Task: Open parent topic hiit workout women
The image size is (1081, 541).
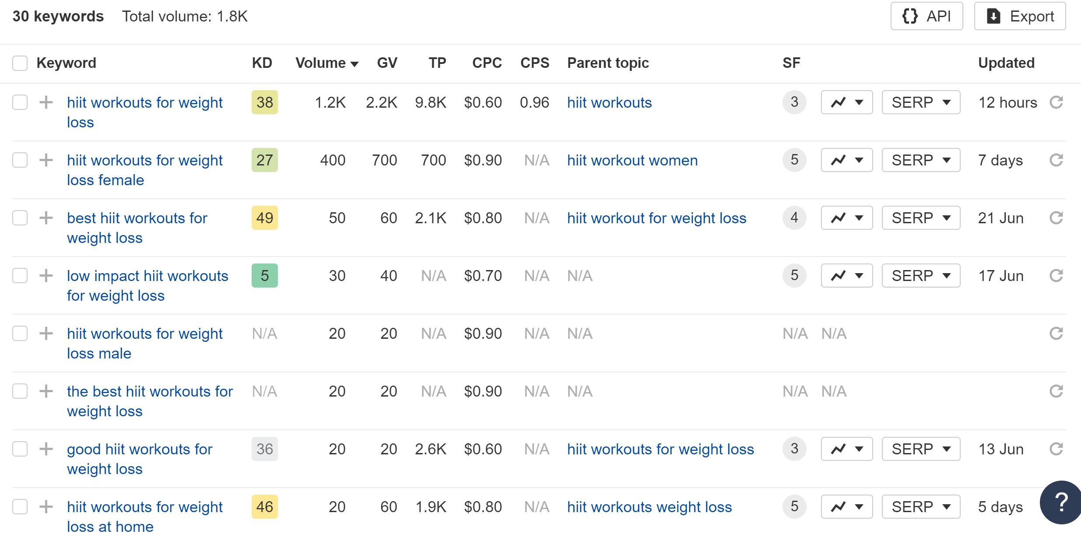Action: 632,160
